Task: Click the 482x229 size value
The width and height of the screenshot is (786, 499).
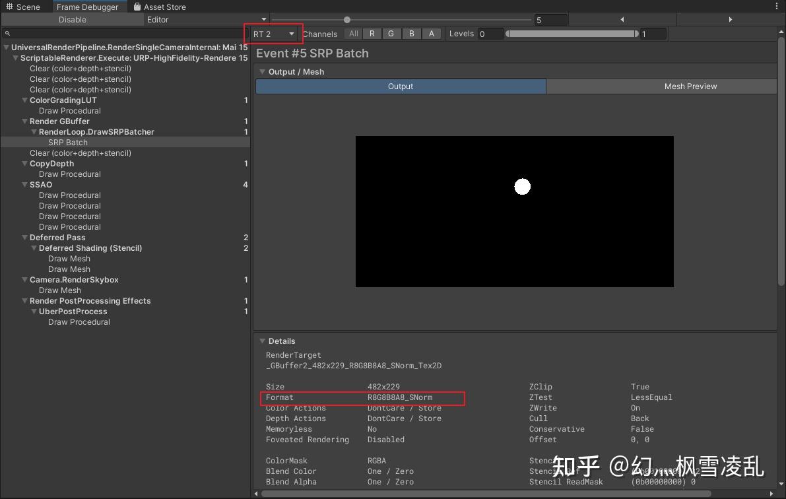Action: 383,387
